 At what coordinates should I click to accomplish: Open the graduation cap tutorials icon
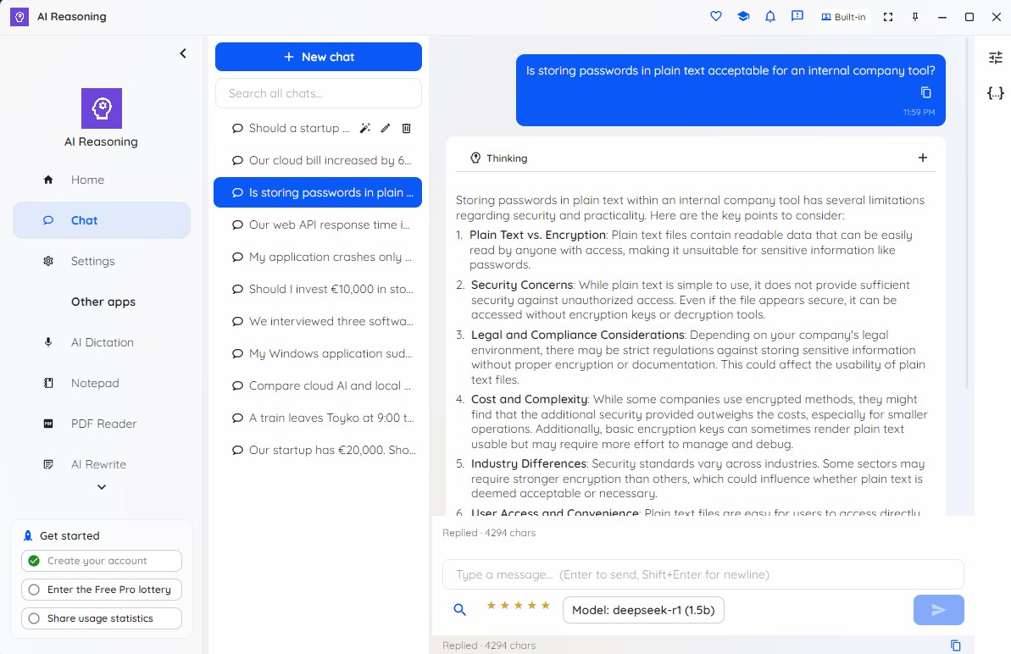(x=743, y=17)
